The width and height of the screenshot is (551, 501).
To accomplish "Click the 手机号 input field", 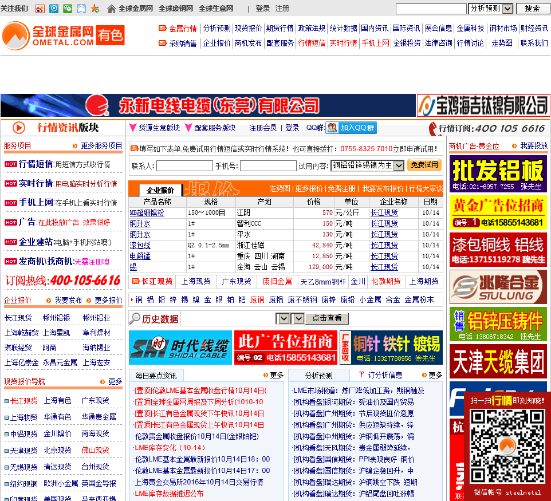I will click(x=268, y=166).
